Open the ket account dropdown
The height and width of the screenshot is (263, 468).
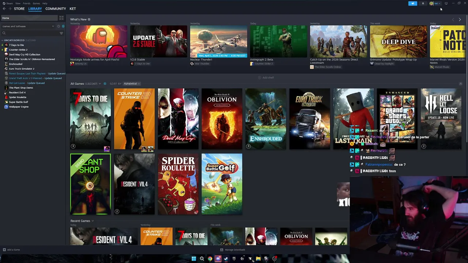tap(438, 3)
